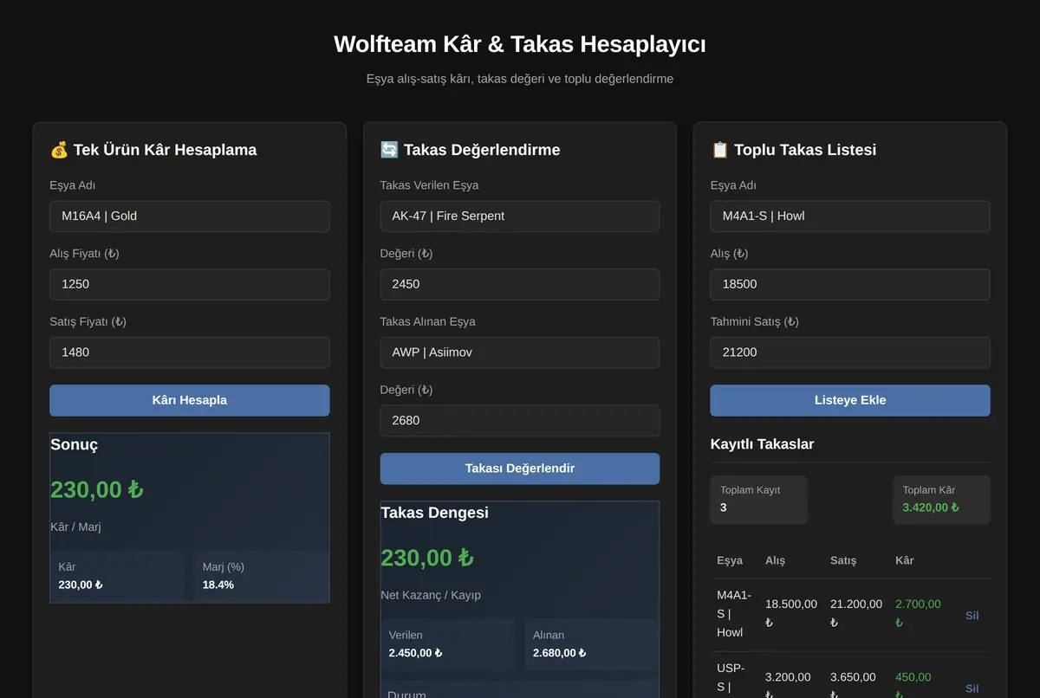Click the Wolfteam Kâr & Takas Hesaplayıcı title
The height and width of the screenshot is (698, 1040).
click(520, 44)
